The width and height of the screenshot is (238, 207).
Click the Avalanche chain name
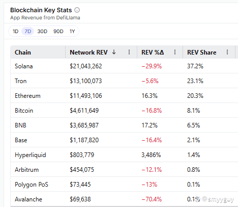click(28, 199)
